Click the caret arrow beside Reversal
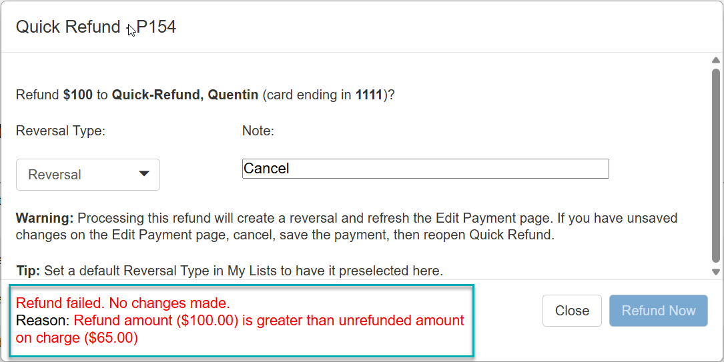Image resolution: width=724 pixels, height=362 pixels. (143, 174)
